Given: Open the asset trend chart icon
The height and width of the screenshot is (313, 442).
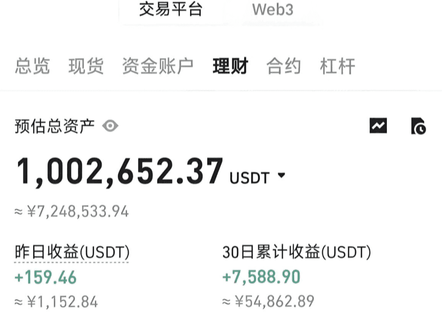Looking at the screenshot, I should point(378,125).
